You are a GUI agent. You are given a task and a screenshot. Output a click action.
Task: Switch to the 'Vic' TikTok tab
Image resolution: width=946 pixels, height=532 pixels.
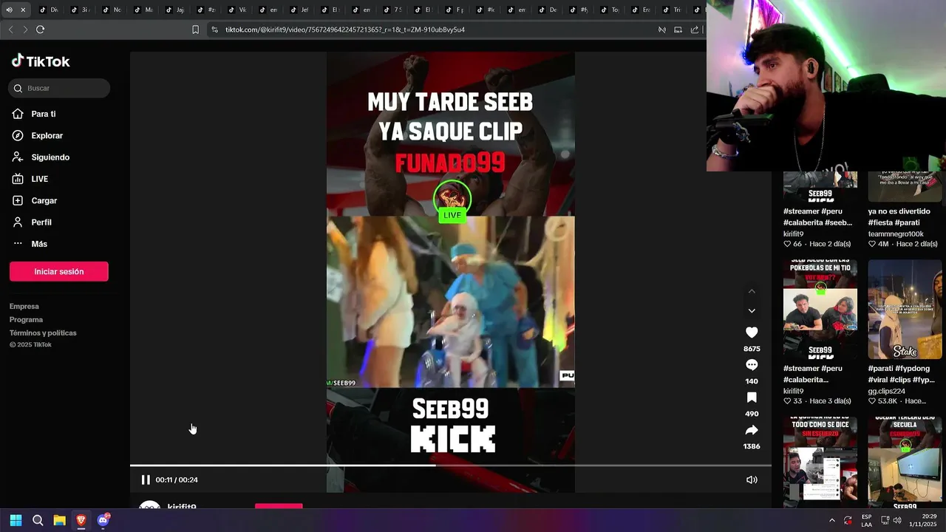click(237, 10)
